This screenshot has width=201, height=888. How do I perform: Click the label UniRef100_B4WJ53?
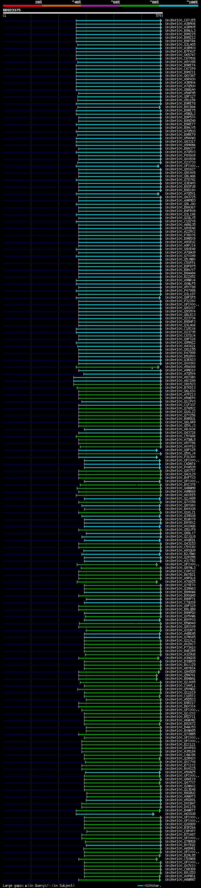click(180, 727)
